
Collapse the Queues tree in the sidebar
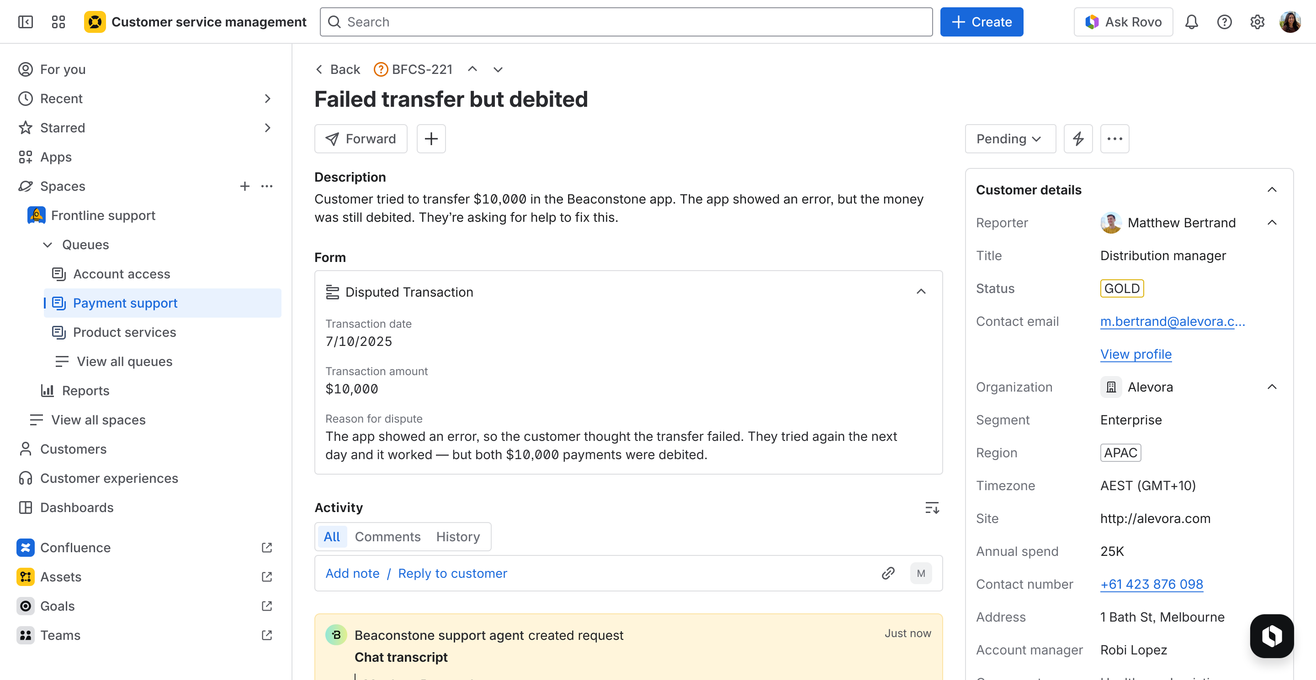click(x=48, y=244)
